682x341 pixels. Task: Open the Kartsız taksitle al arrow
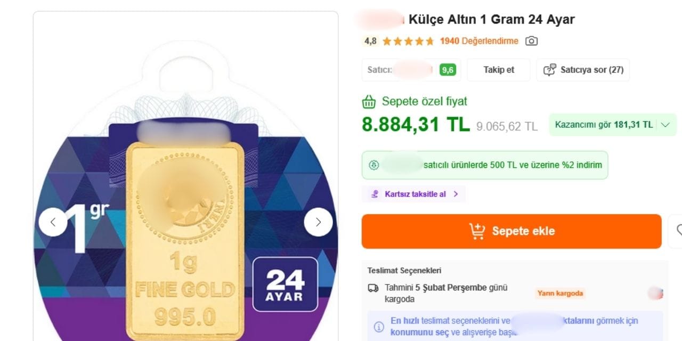456,194
